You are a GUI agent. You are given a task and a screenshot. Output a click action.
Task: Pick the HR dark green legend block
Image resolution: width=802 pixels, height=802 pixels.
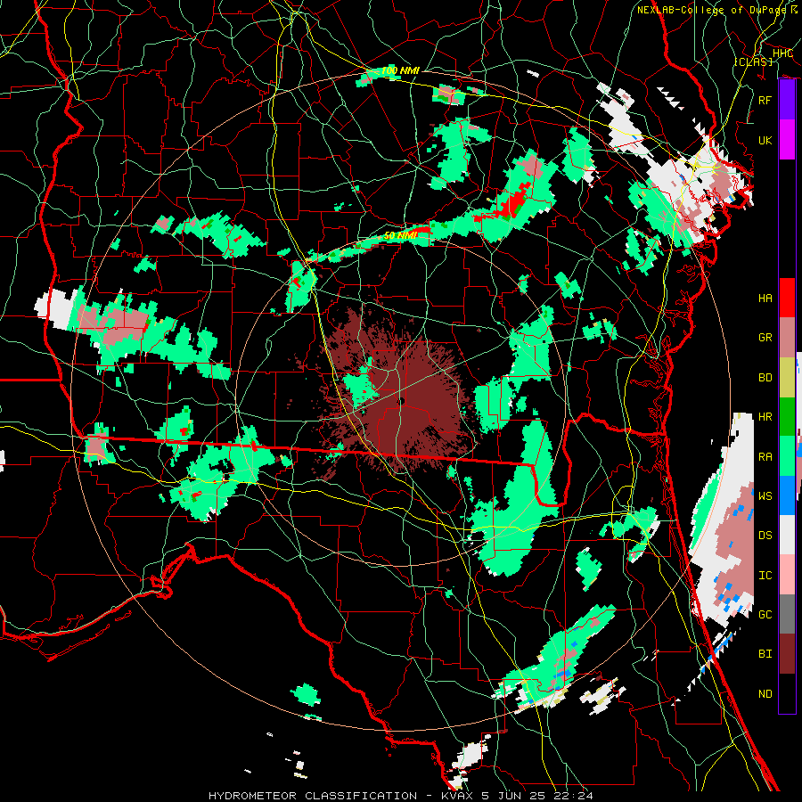click(x=787, y=417)
